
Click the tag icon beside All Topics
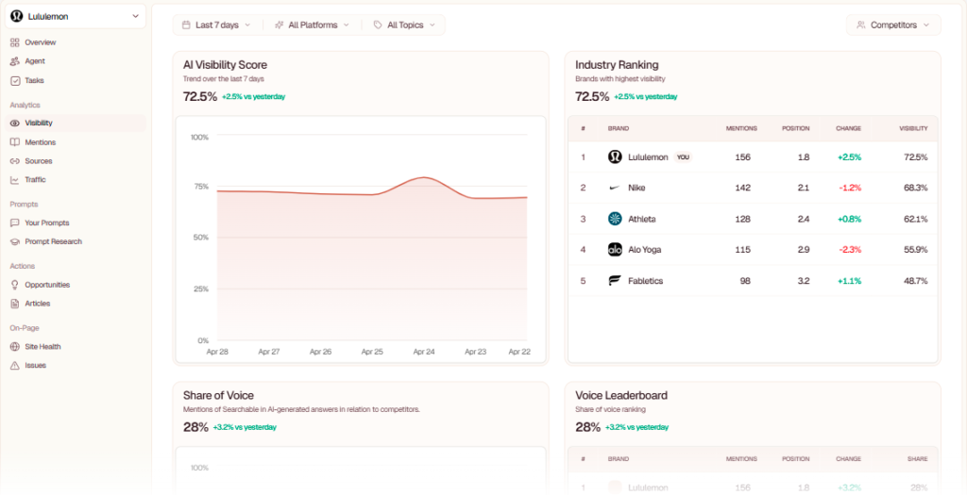(378, 25)
